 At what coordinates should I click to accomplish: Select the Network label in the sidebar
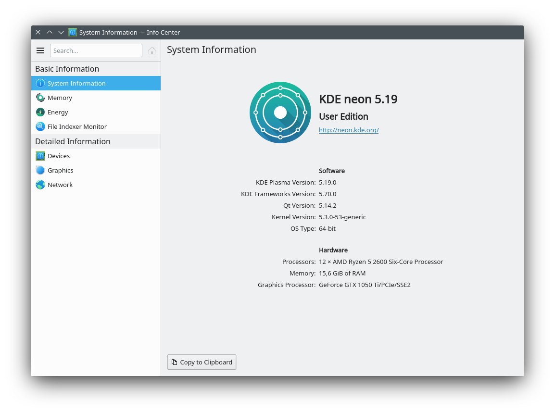(x=60, y=185)
